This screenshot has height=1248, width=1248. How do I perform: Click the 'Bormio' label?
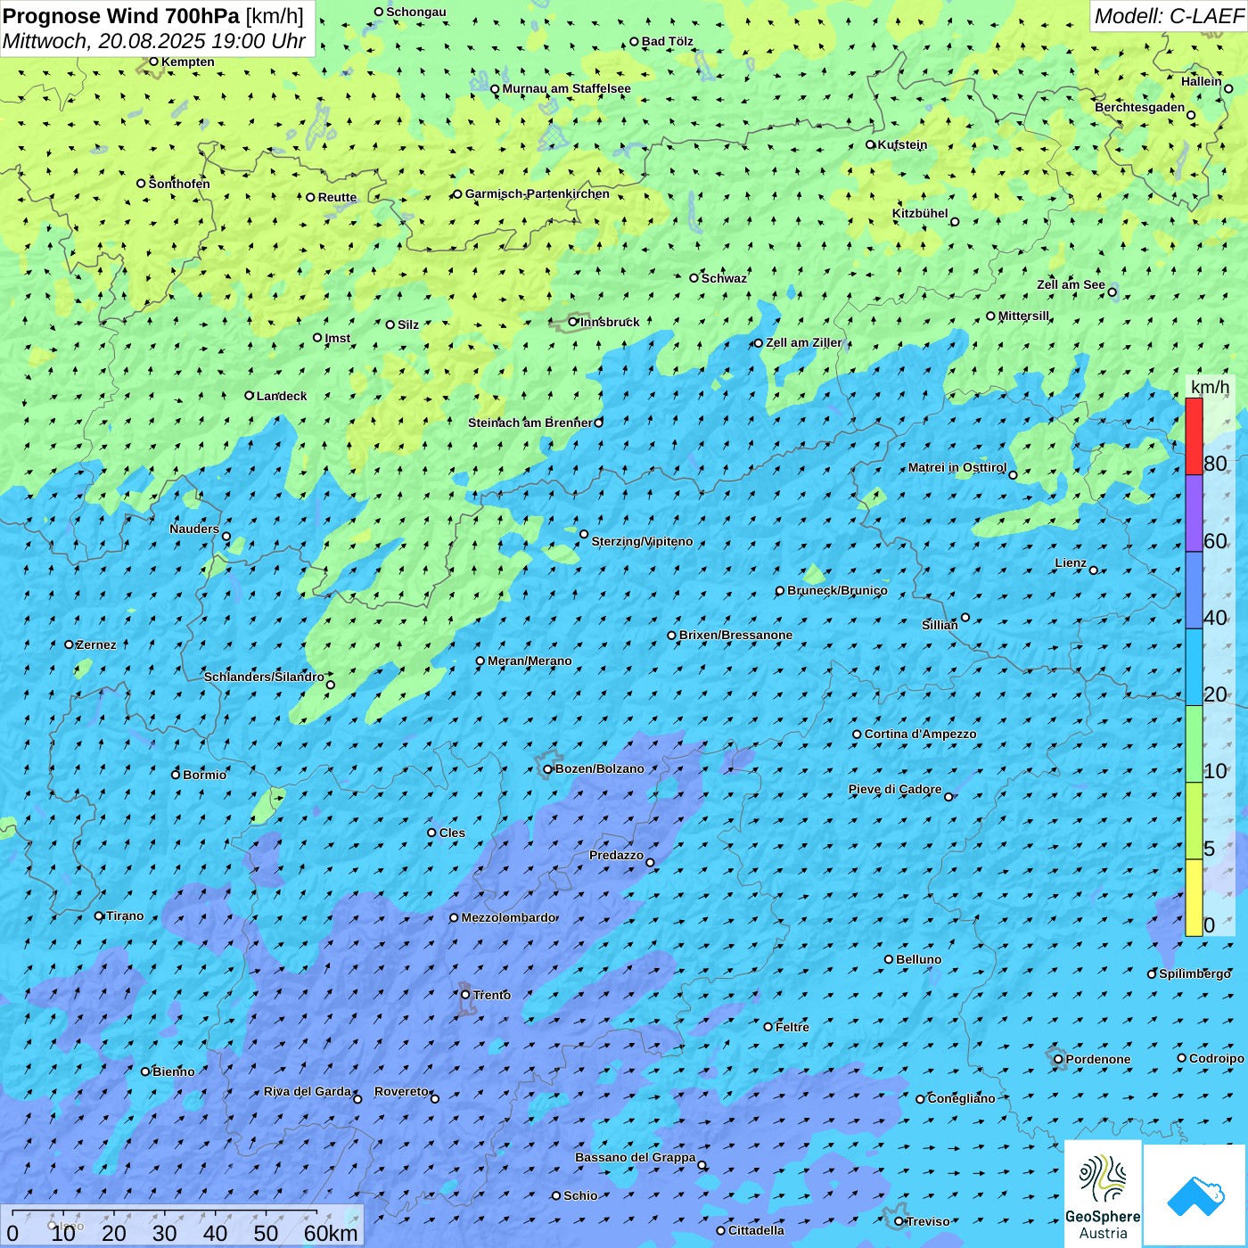click(x=204, y=775)
